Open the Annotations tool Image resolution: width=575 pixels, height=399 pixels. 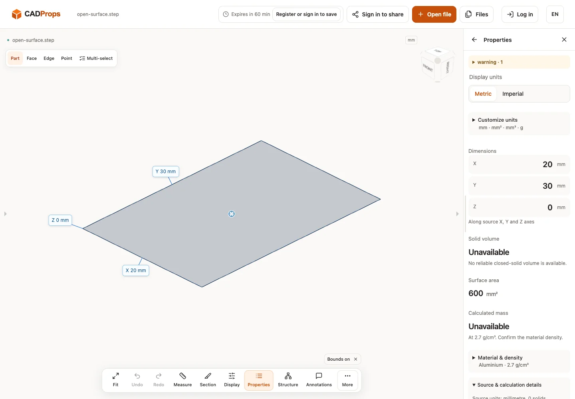(319, 380)
